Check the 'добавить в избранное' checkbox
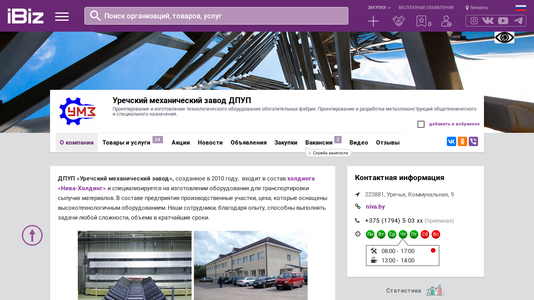The height and width of the screenshot is (300, 534). 421,124
